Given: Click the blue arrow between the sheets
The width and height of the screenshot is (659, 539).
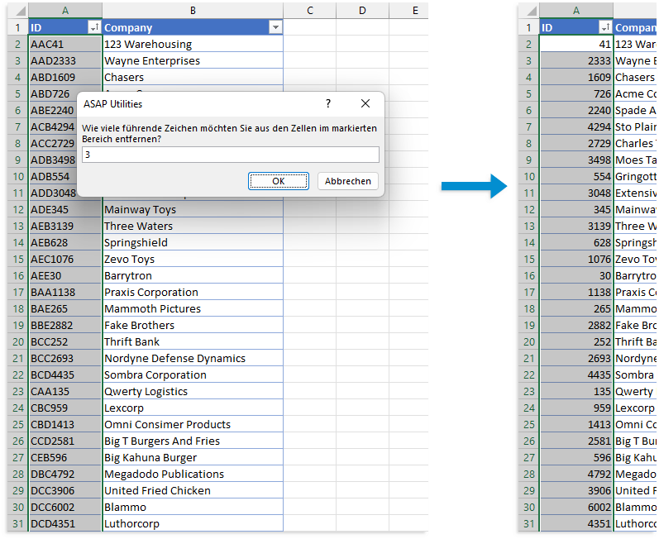Looking at the screenshot, I should [x=472, y=187].
